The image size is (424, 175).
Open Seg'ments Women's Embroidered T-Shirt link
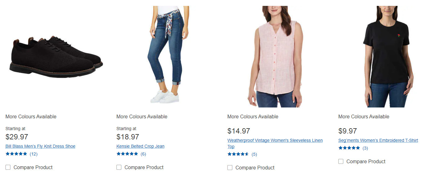click(378, 140)
